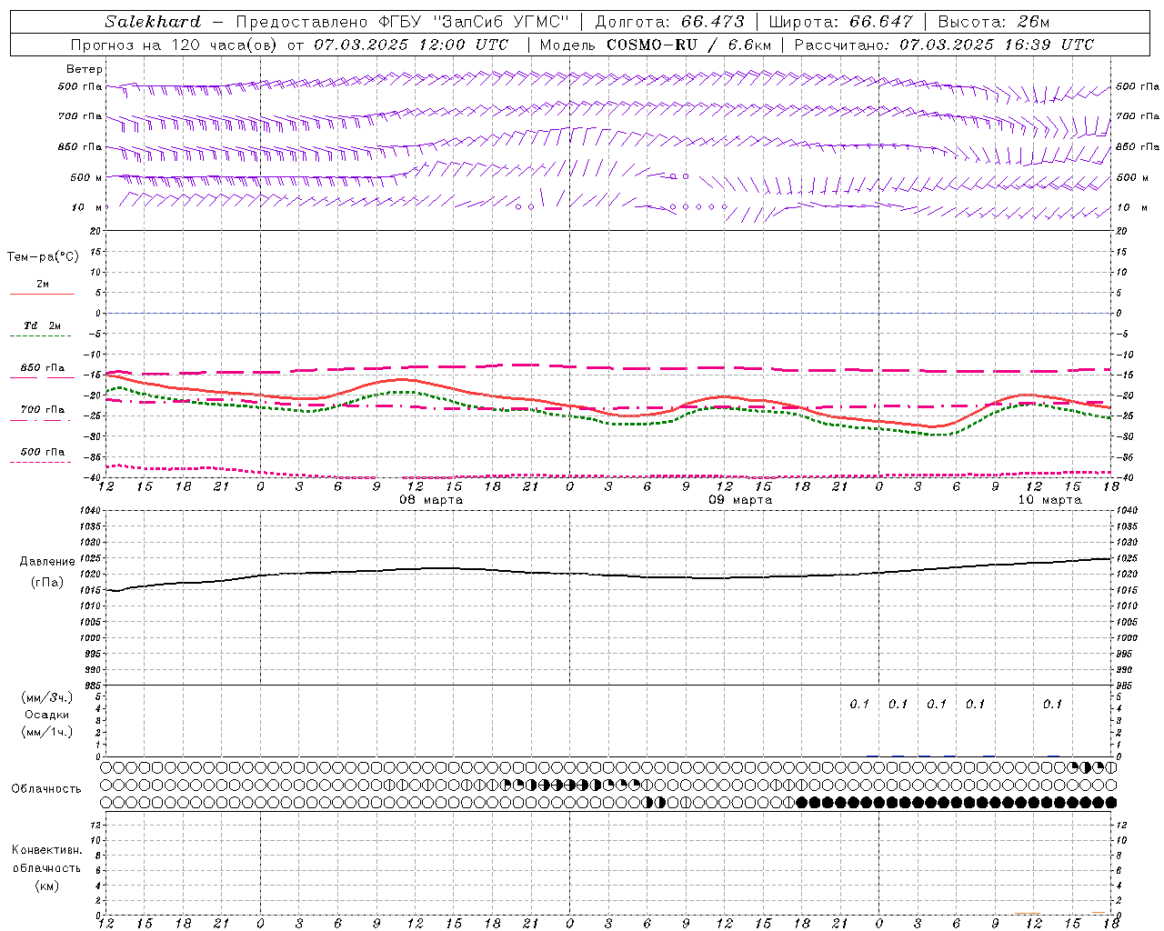Click the Рассчитано: 07.03.2025 16:39 UTC text

pos(944,45)
